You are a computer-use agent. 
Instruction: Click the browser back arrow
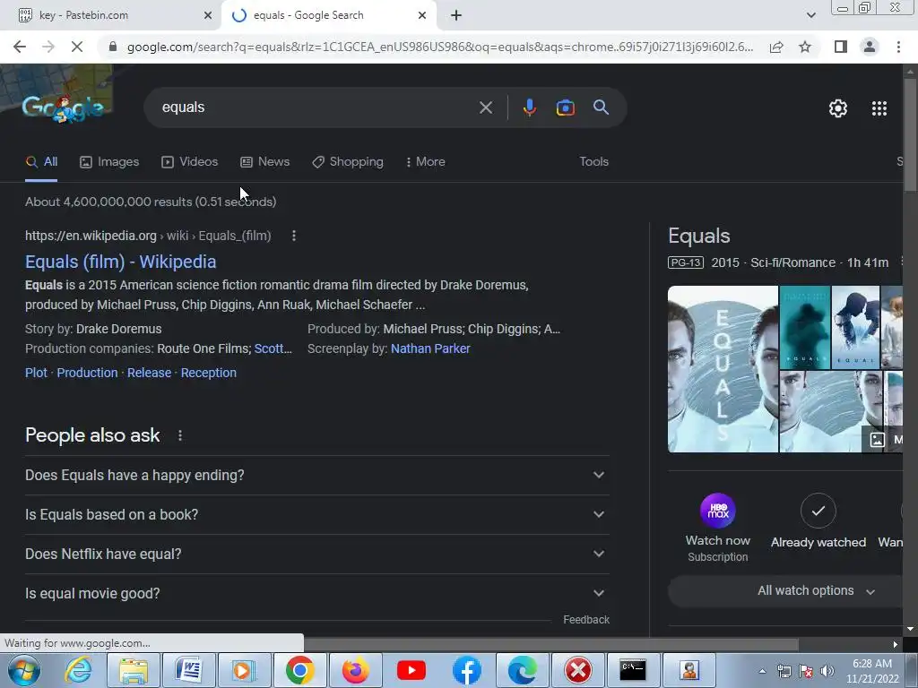20,47
